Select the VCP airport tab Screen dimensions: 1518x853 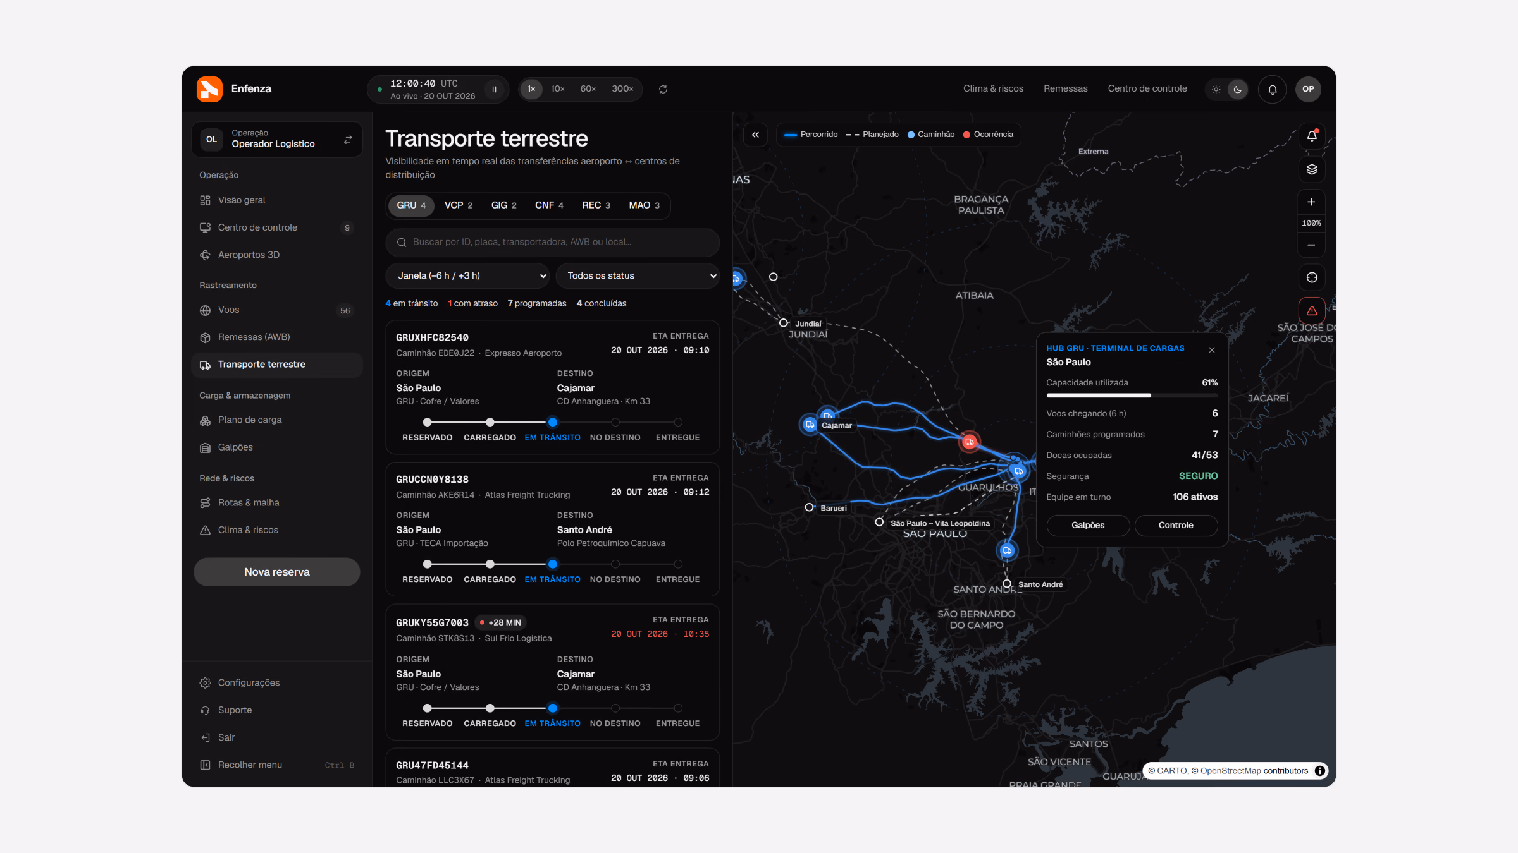(x=459, y=205)
